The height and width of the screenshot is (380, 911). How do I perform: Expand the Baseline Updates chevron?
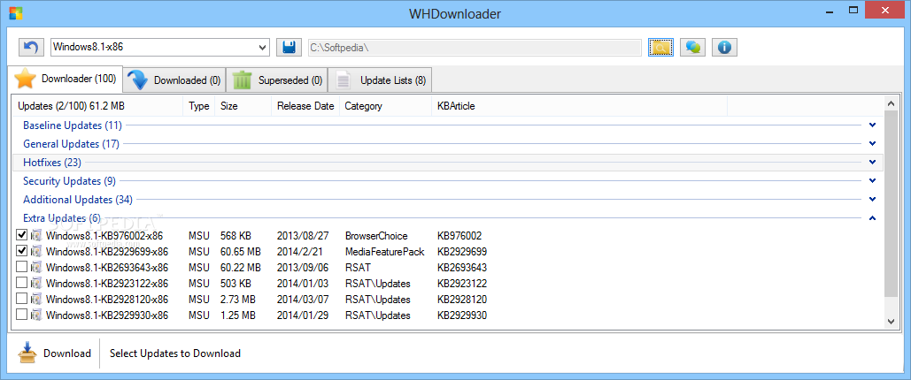click(x=872, y=125)
